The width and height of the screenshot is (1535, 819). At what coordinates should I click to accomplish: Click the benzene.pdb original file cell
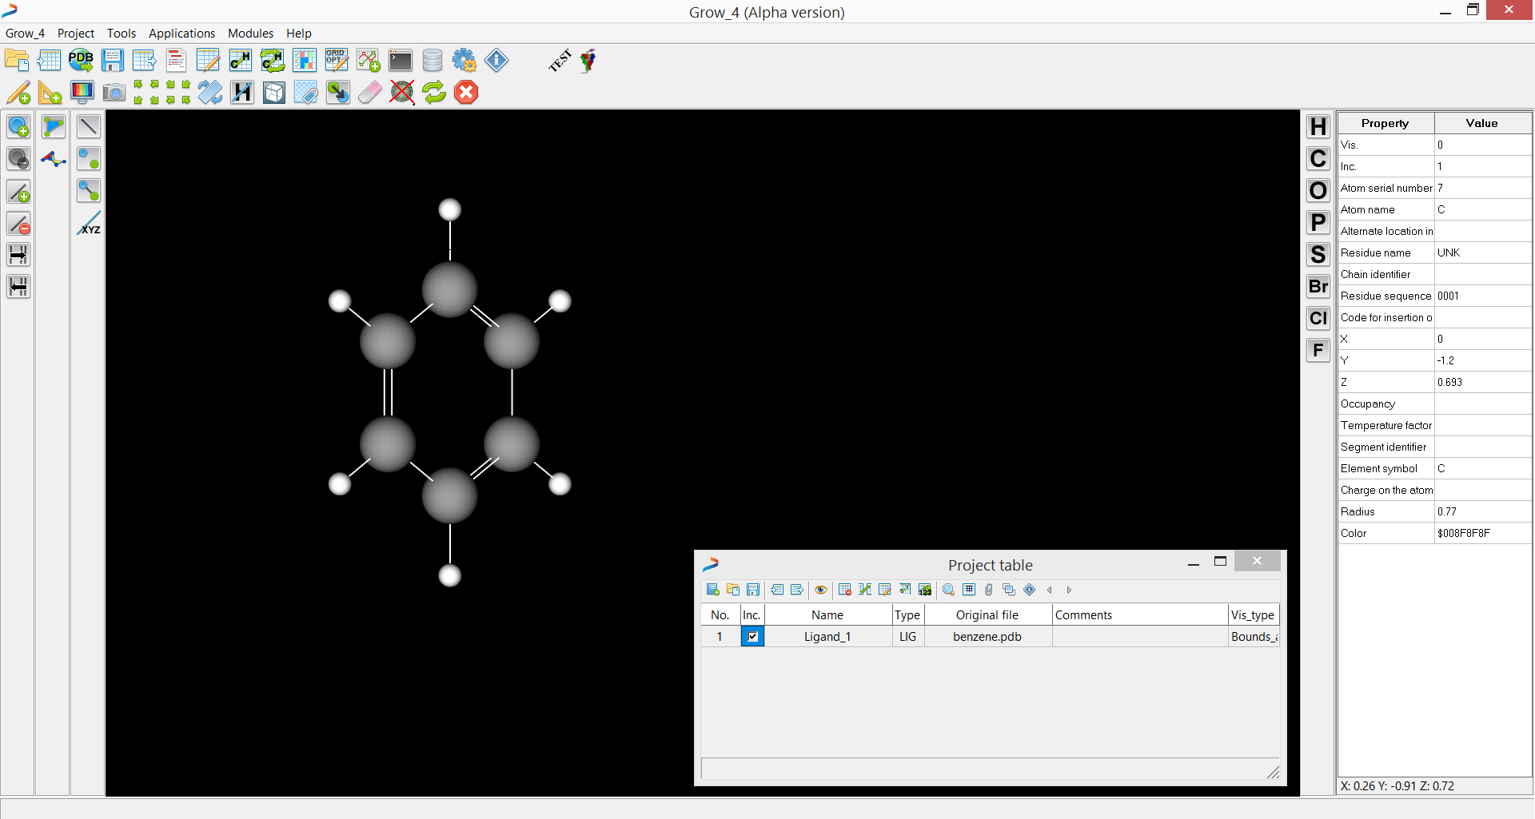click(x=987, y=637)
